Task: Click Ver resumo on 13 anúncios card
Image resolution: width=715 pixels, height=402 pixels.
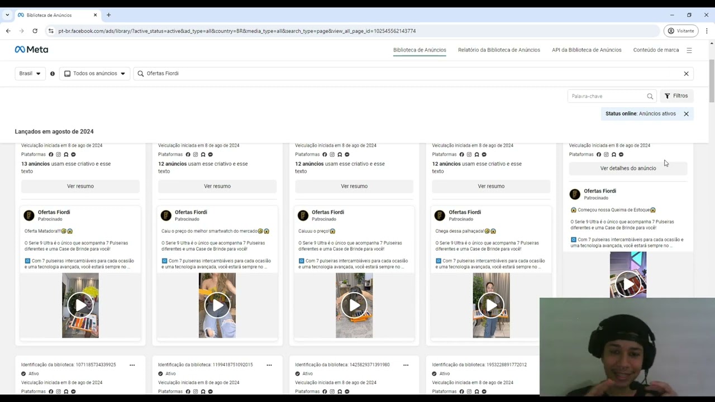Action: coord(80,186)
